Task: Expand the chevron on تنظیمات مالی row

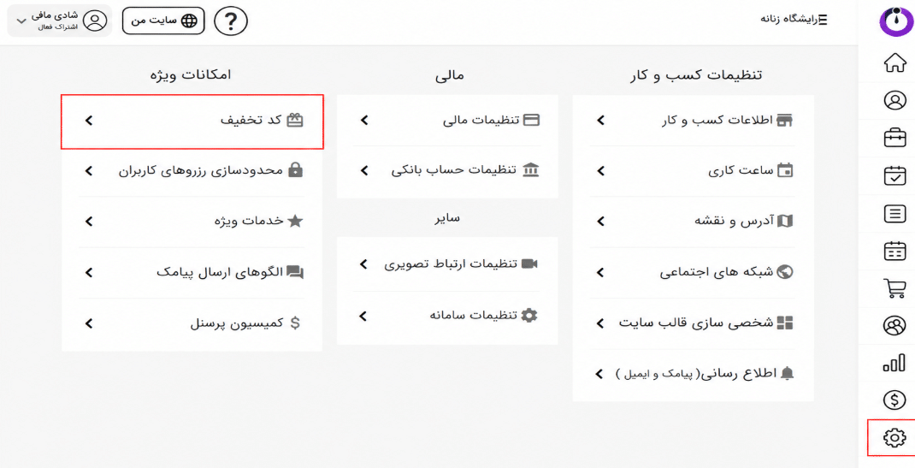Action: coord(364,121)
